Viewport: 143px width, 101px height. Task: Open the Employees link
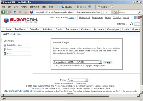tap(97, 18)
